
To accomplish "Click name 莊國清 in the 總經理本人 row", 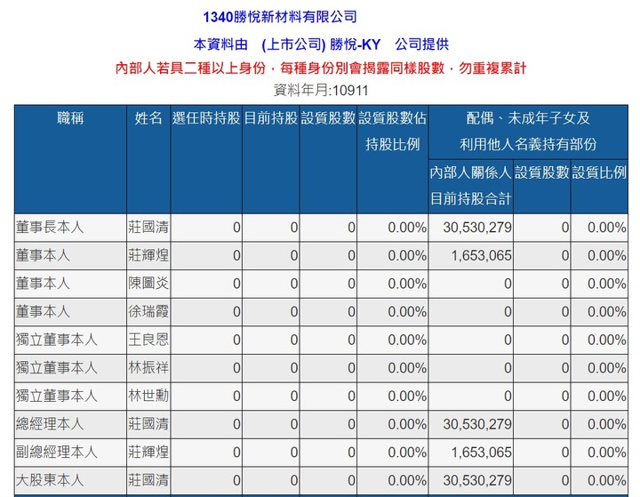I will tap(148, 424).
